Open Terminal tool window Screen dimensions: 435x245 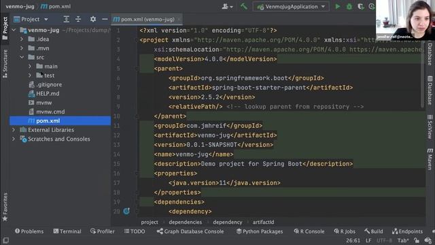(67, 231)
